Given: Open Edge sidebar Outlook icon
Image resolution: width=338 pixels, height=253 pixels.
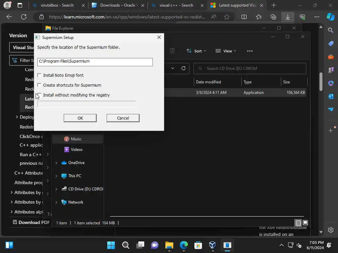Looking at the screenshot, I should (331, 97).
